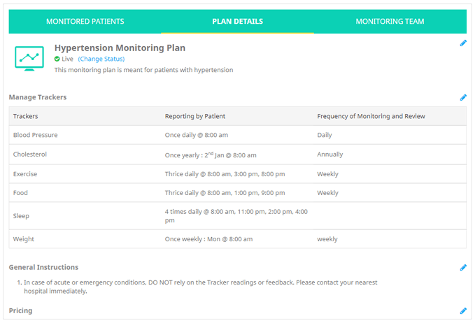The image size is (475, 323).
Task: Edit General Instructions using its pencil icon
Action: coord(463,267)
